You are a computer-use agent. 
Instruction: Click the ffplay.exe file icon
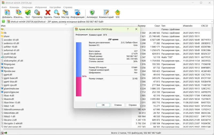point(2,68)
